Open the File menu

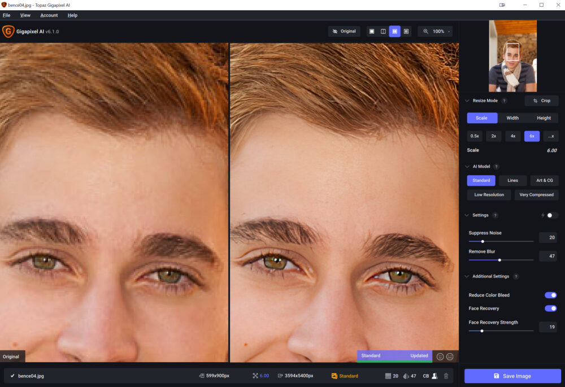coord(6,15)
